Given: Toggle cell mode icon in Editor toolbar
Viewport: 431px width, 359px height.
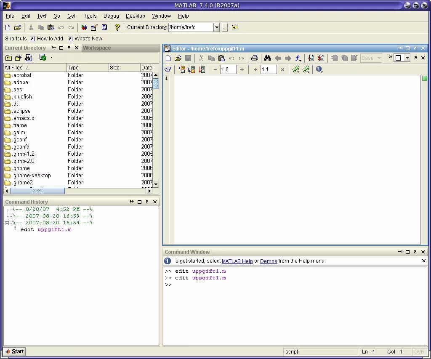Looking at the screenshot, I should [168, 69].
